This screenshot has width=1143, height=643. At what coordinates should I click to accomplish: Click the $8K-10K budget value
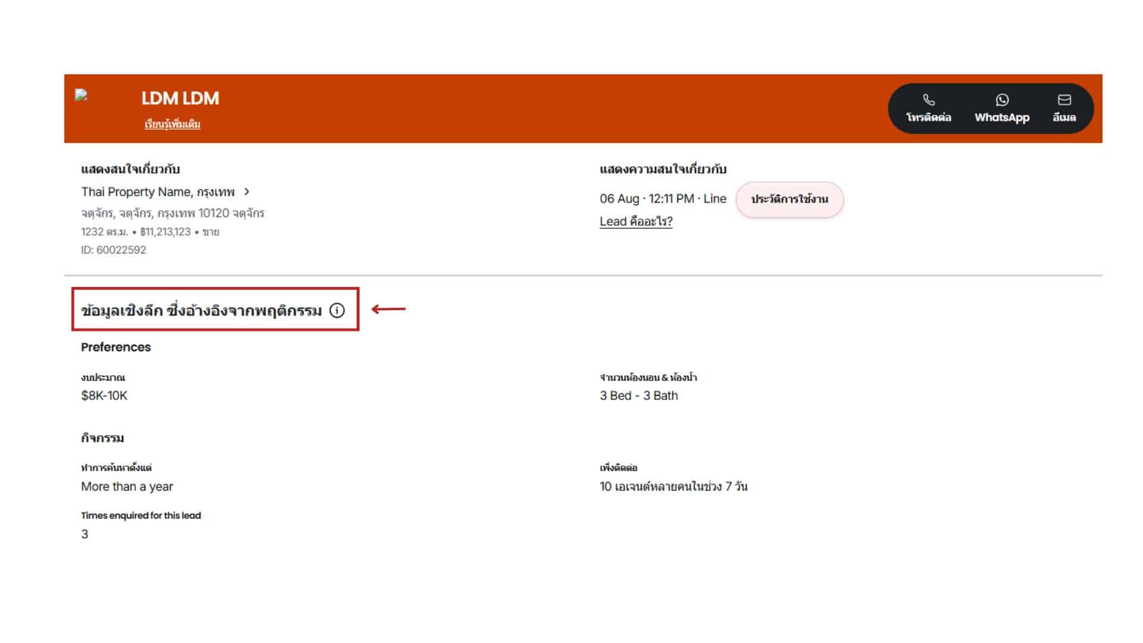click(x=104, y=395)
